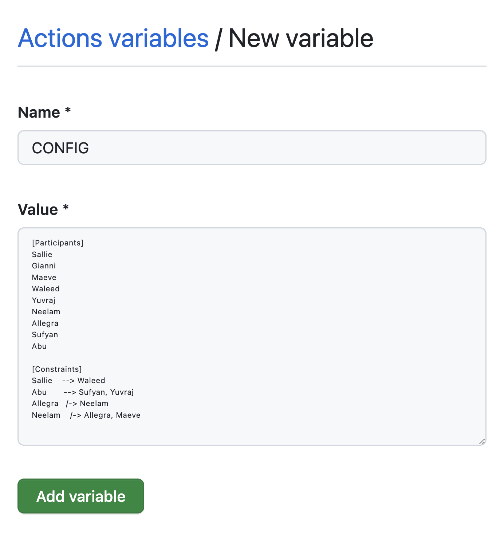The width and height of the screenshot is (504, 547).
Task: Place cursor on the [Constraints] line
Action: [57, 369]
